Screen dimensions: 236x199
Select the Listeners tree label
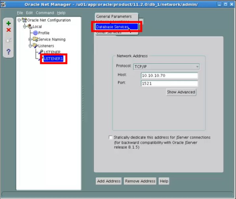(46, 46)
